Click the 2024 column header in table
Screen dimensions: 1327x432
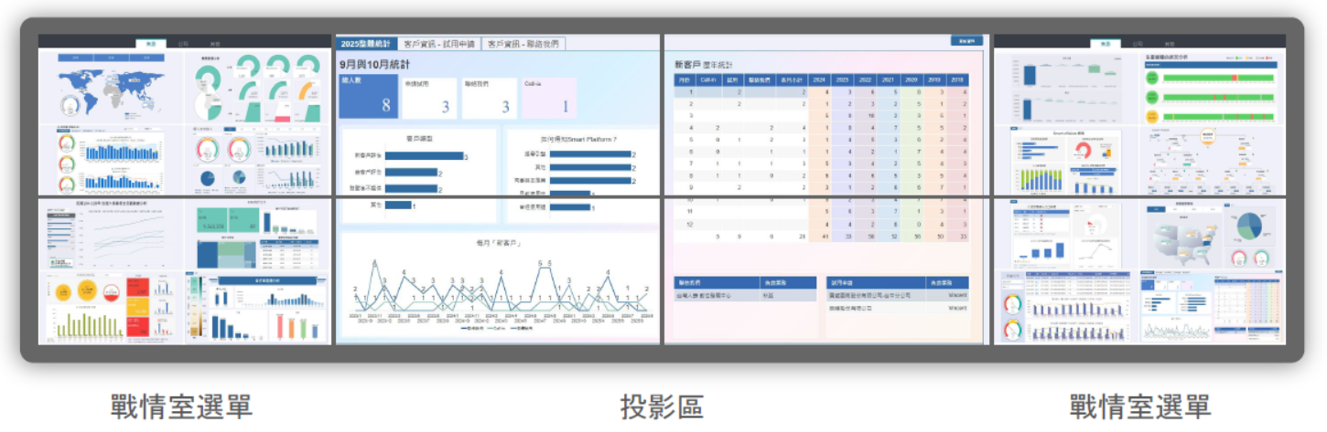tap(820, 80)
